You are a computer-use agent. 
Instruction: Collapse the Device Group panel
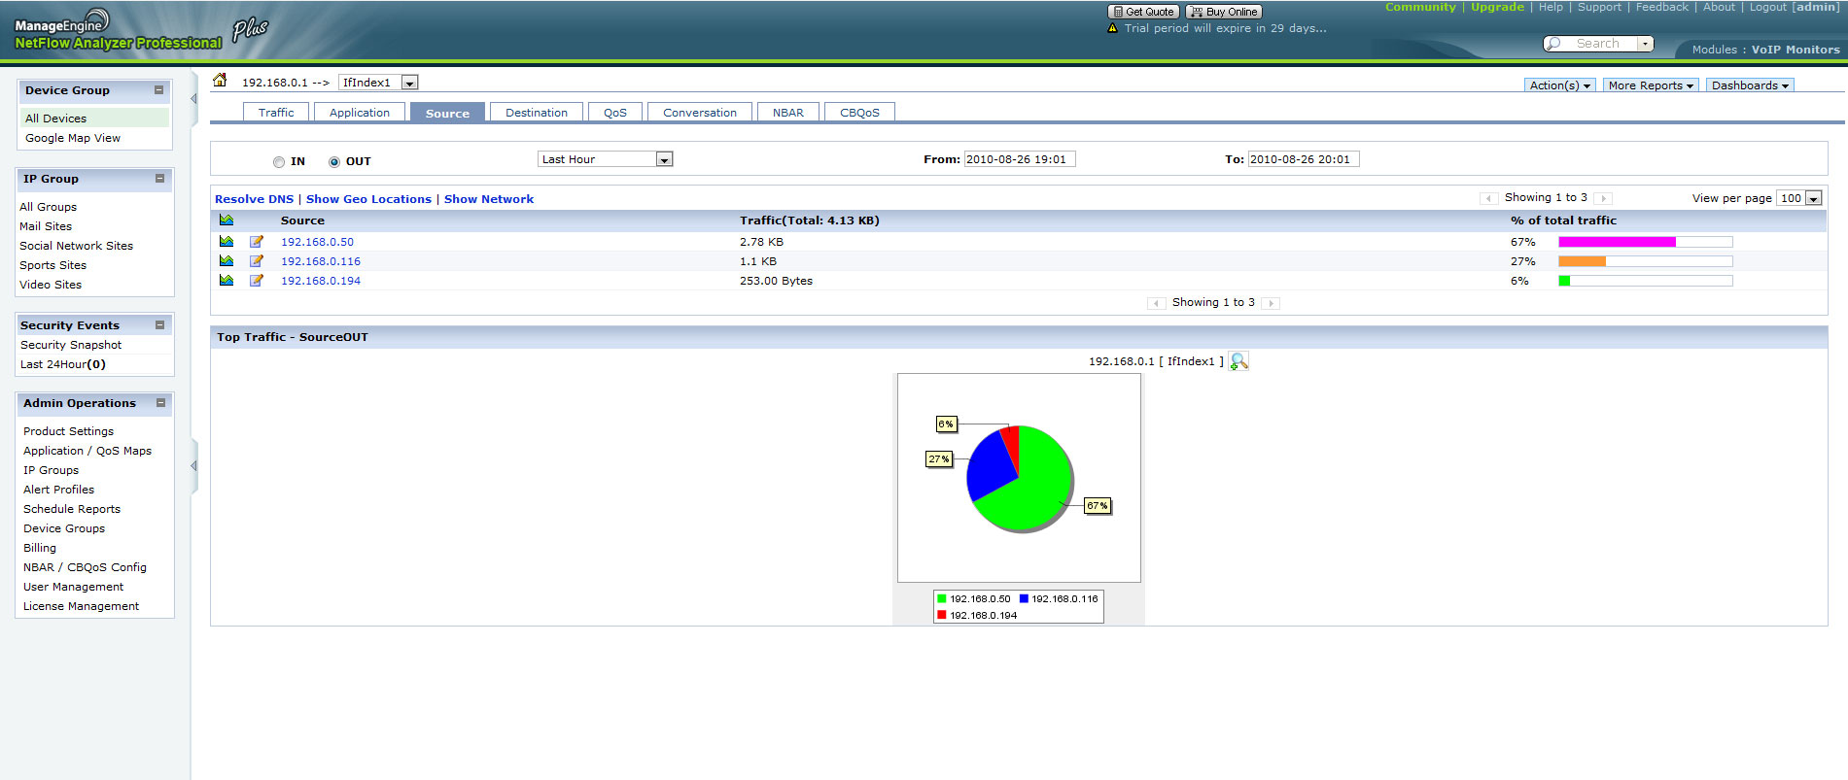(x=158, y=90)
